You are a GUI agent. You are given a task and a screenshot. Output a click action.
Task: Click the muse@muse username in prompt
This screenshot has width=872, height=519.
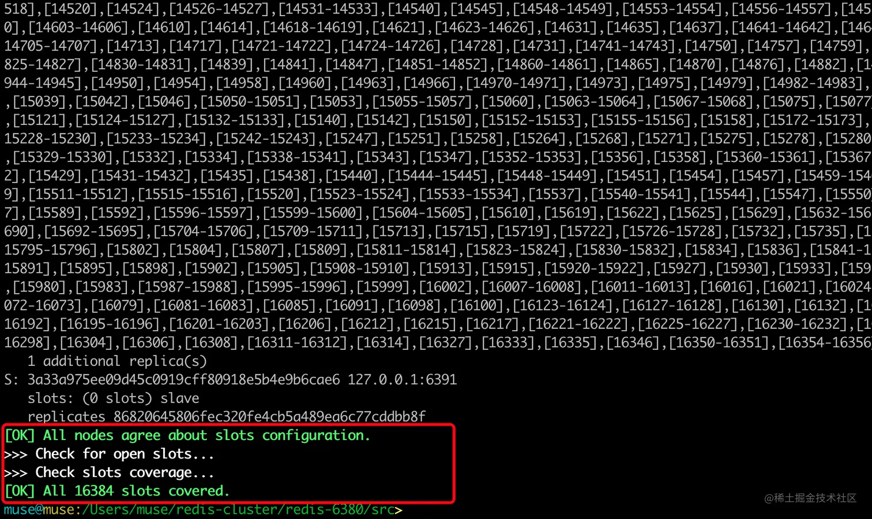(39, 510)
